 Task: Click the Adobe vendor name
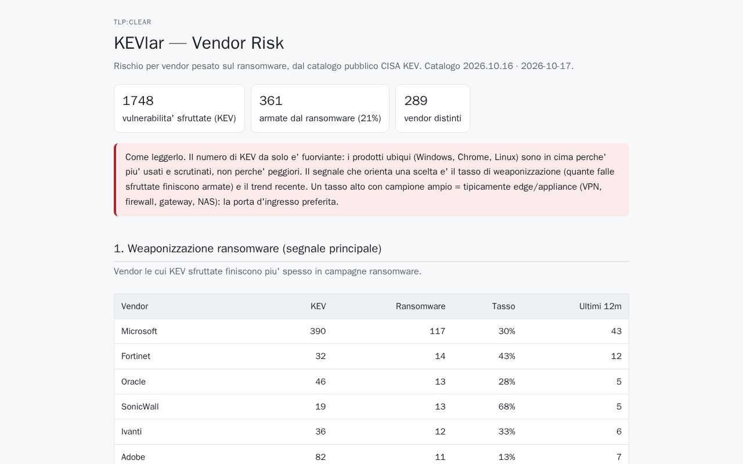pos(133,457)
